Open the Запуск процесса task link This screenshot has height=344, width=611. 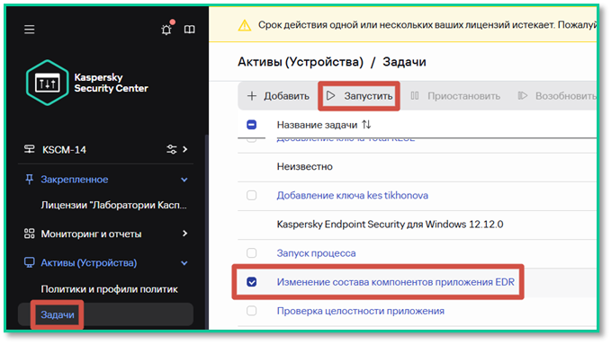[316, 253]
